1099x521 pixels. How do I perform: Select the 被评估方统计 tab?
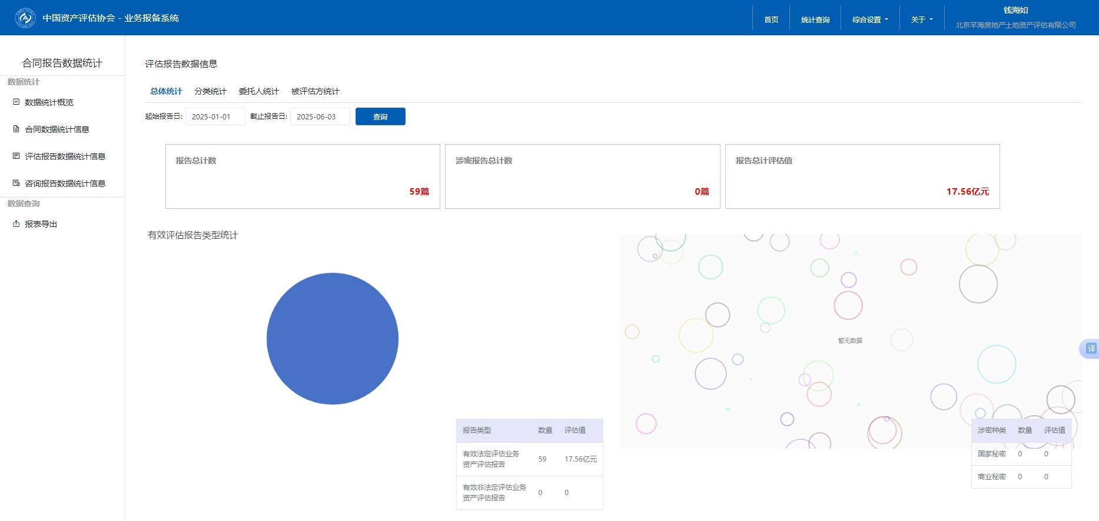[x=315, y=92]
